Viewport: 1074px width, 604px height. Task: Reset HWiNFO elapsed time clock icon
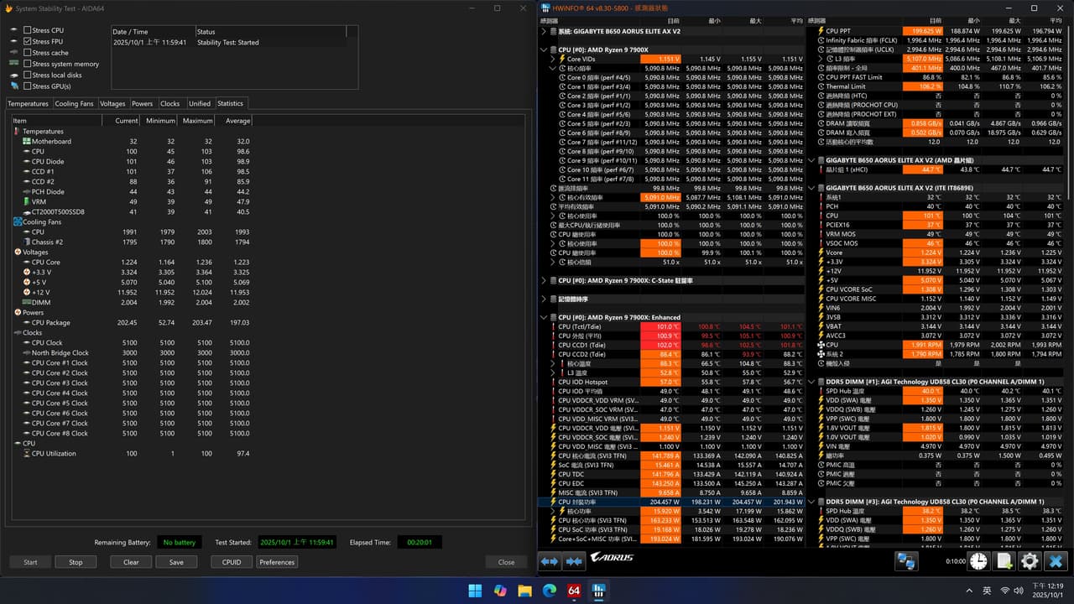(979, 561)
